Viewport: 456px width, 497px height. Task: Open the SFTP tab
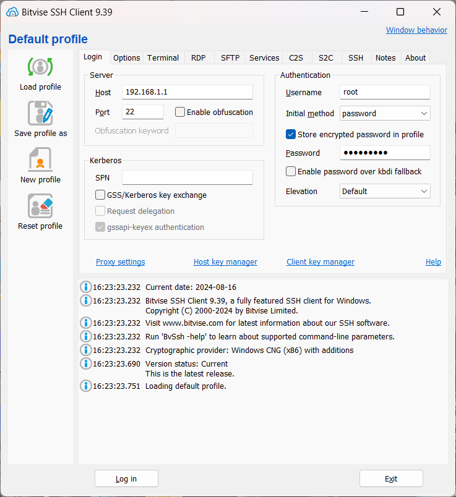tap(230, 58)
